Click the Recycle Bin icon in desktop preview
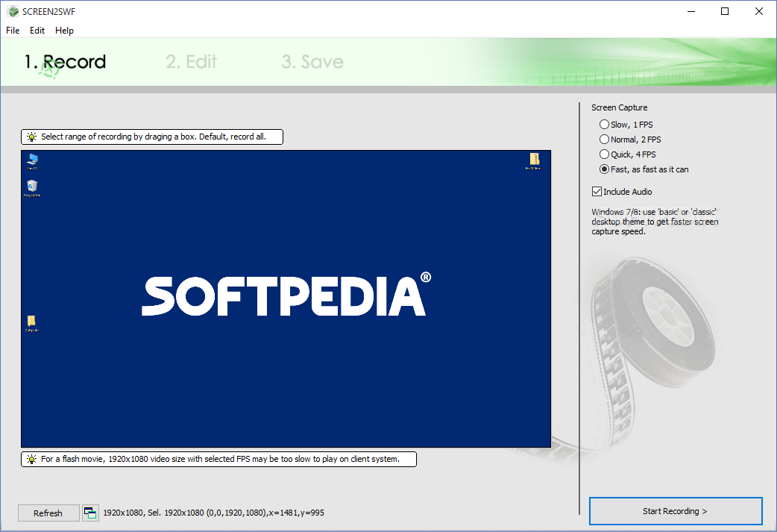Viewport: 777px width, 532px height. pos(32,188)
